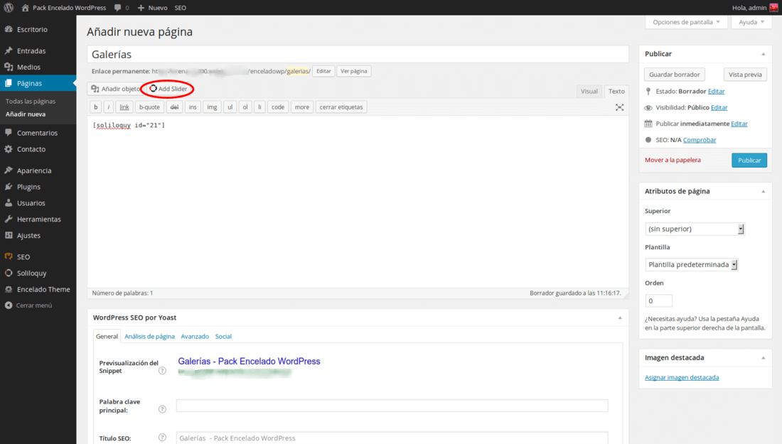782x444 pixels.
Task: Click the Yoast SEO sidebar icon
Action: click(x=9, y=256)
